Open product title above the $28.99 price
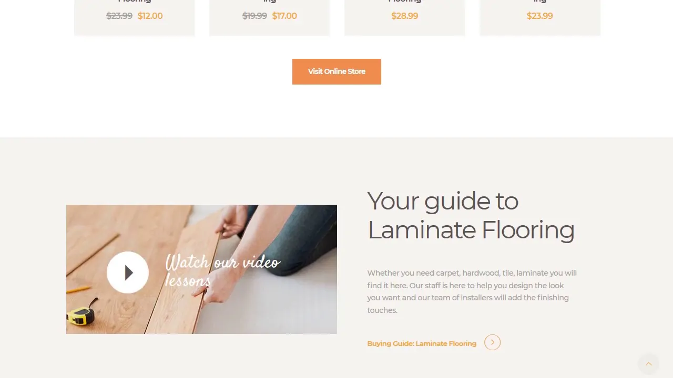This screenshot has width=673, height=378. click(405, 2)
